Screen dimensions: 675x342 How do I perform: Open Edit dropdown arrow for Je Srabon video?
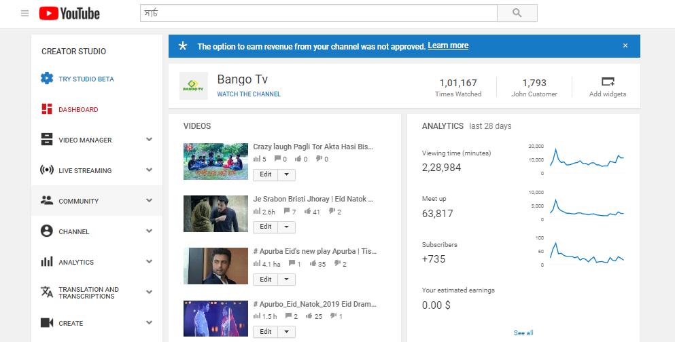(287, 227)
